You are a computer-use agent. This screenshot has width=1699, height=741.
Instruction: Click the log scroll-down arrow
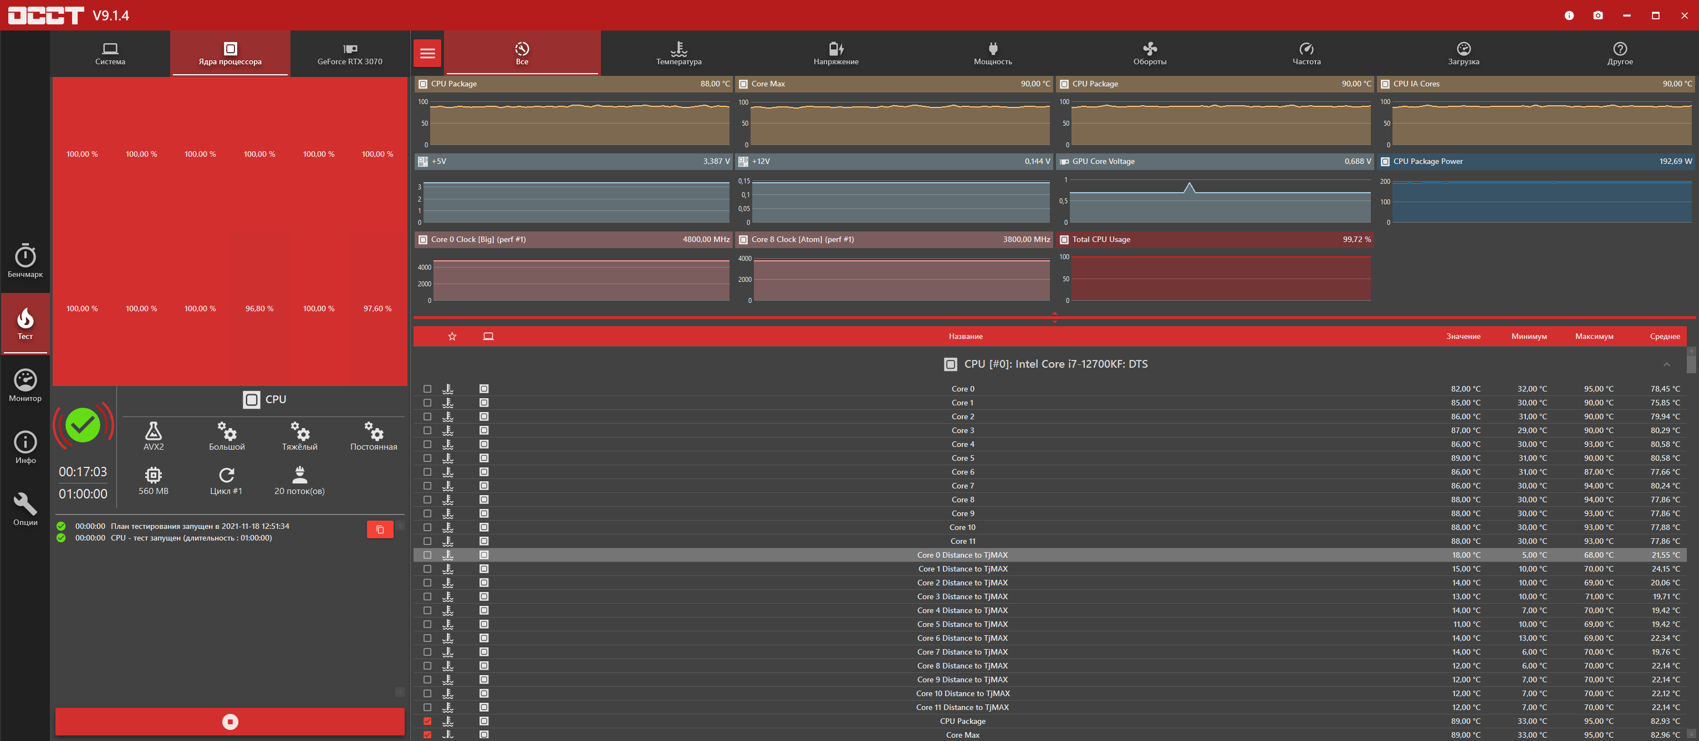399,692
